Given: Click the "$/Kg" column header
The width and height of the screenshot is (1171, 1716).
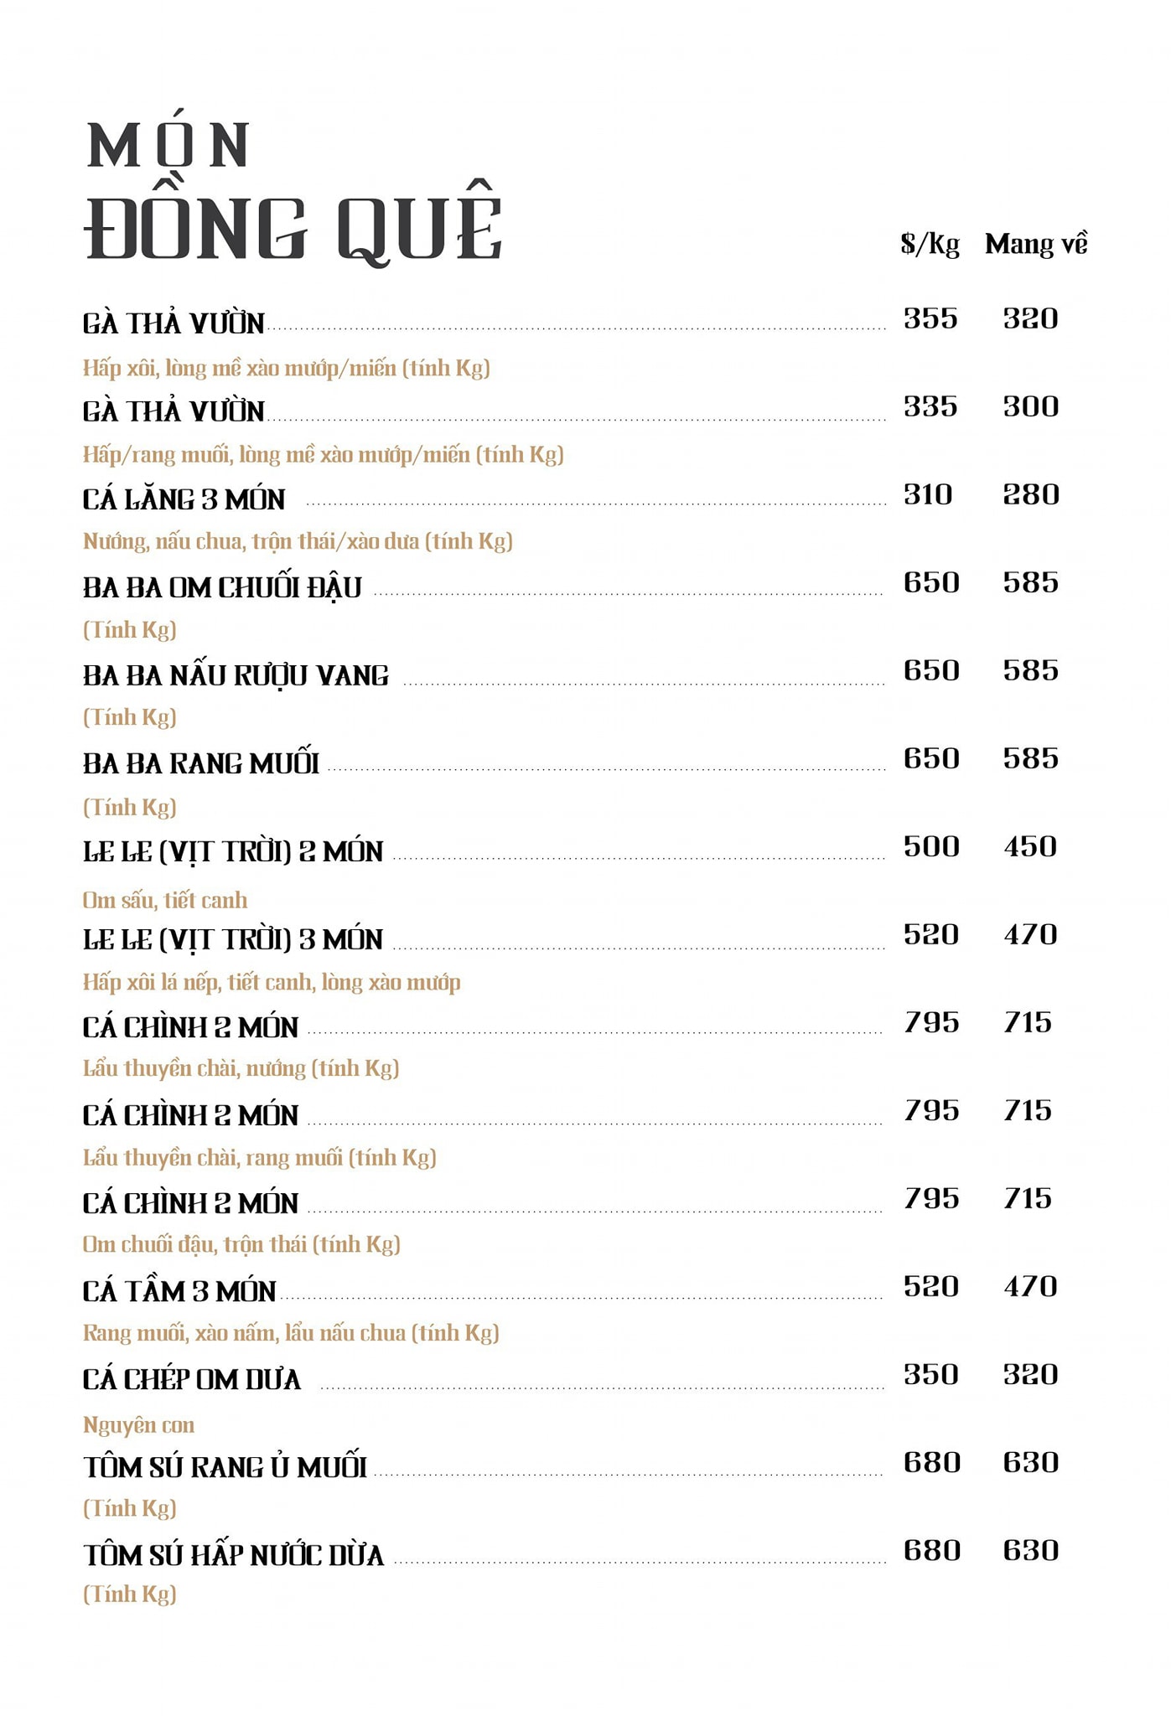Looking at the screenshot, I should [930, 245].
